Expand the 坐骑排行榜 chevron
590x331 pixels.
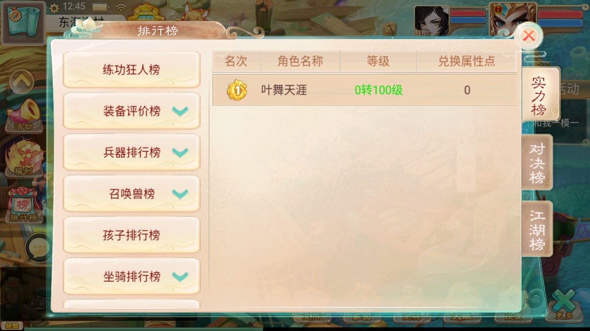(180, 277)
